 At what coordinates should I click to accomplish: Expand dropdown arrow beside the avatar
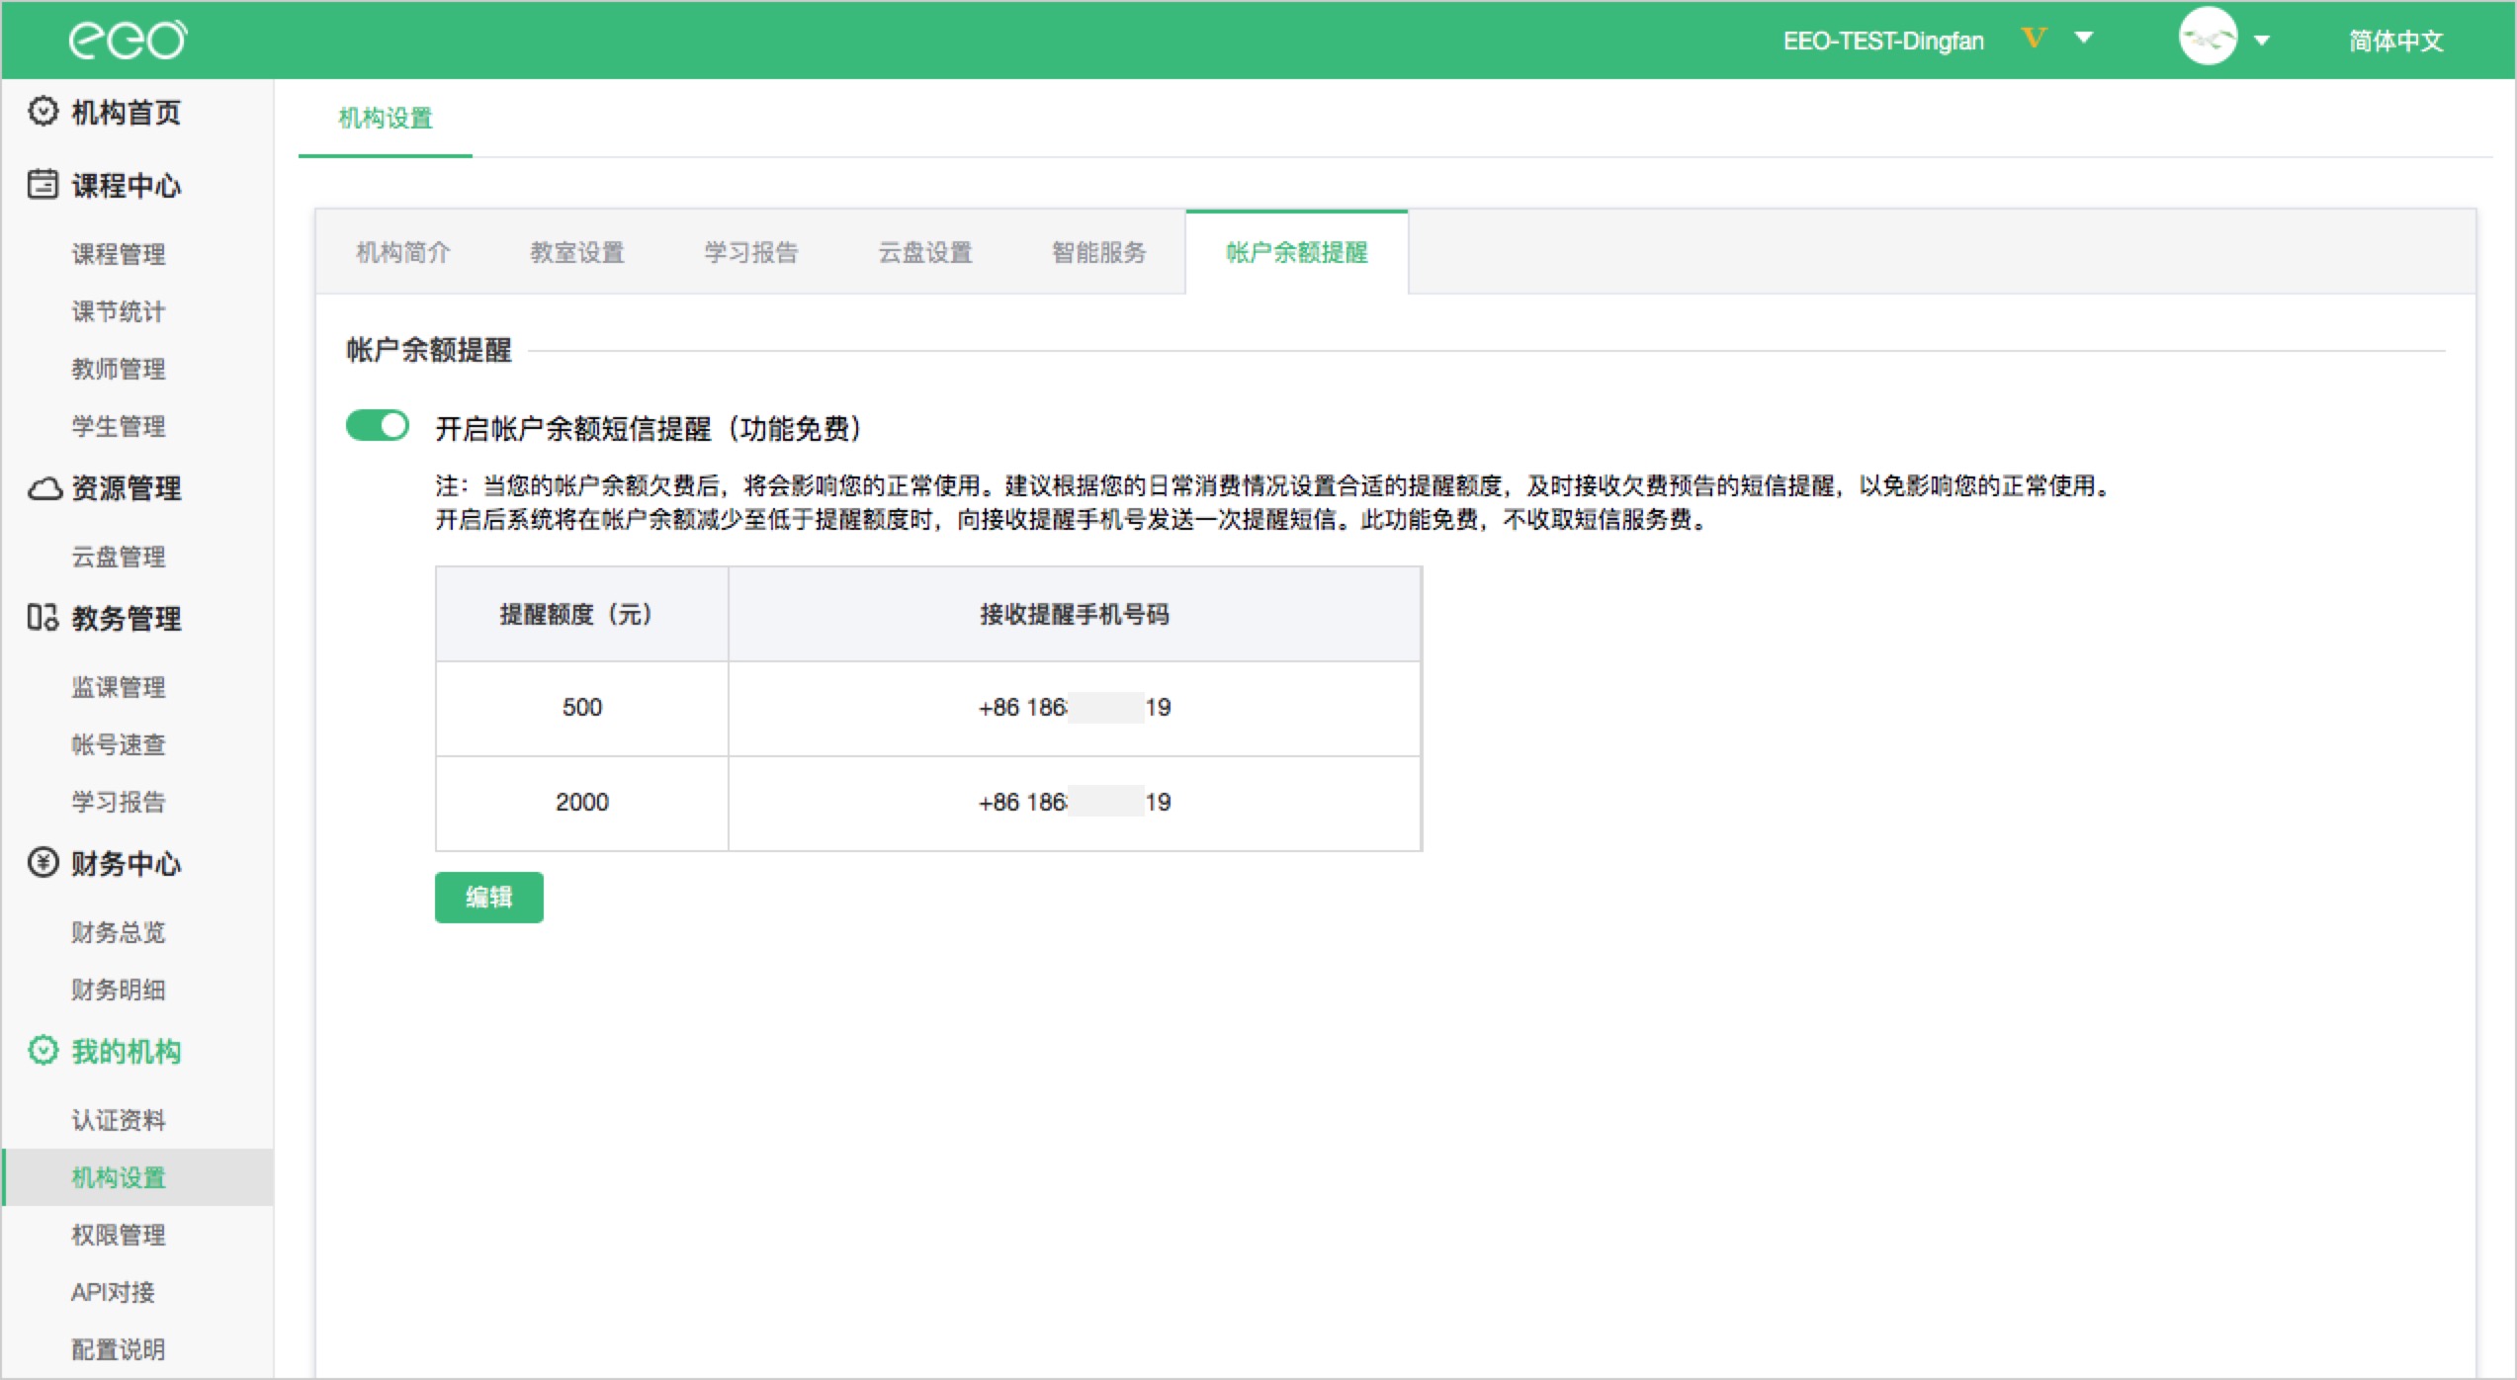coord(2262,41)
